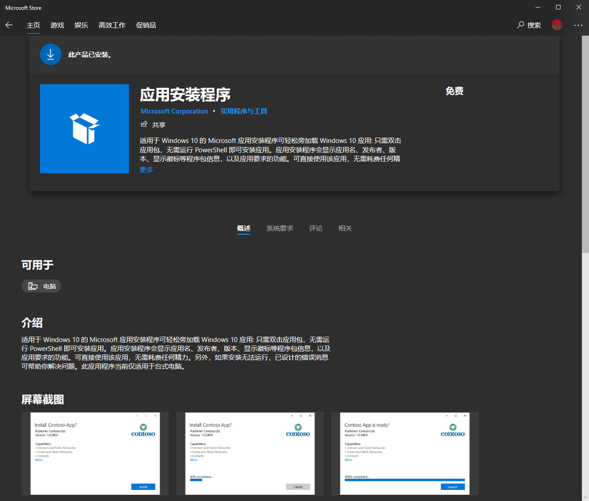The height and width of the screenshot is (501, 589).
Task: Switch to 评论 section tab
Action: 316,228
